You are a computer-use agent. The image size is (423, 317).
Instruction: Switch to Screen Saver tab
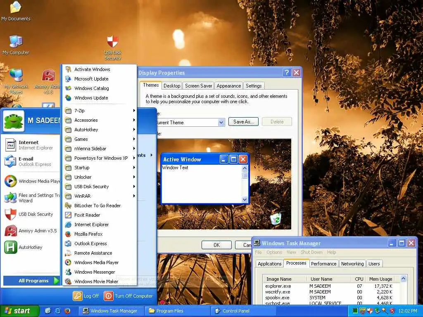pos(199,86)
